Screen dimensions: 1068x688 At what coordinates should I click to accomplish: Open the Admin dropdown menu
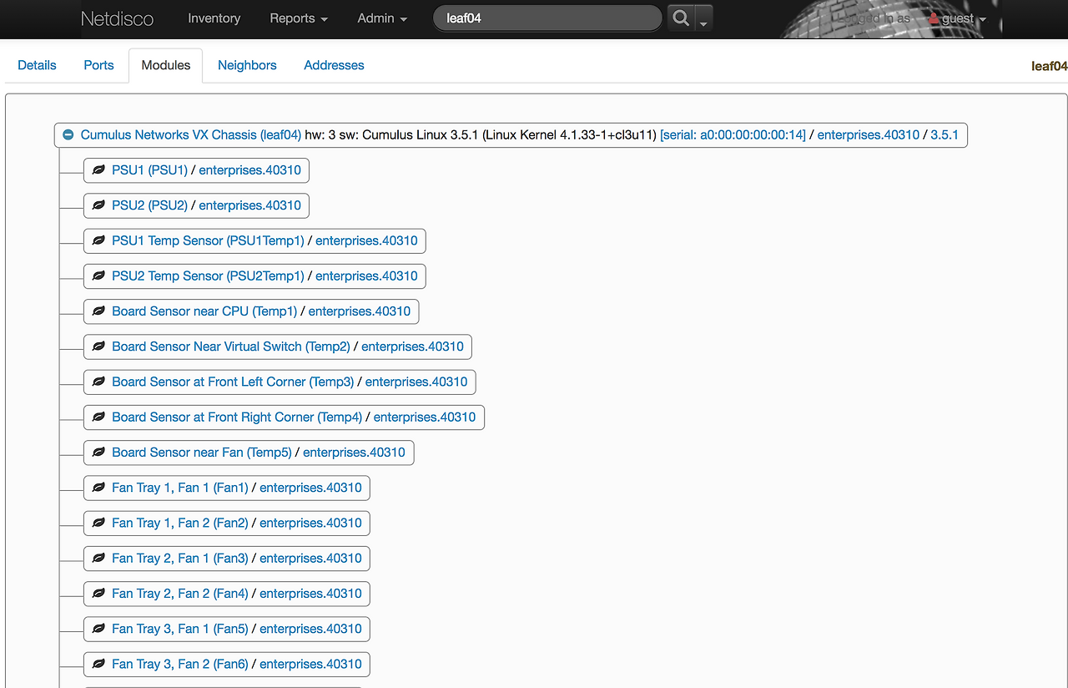tap(382, 18)
